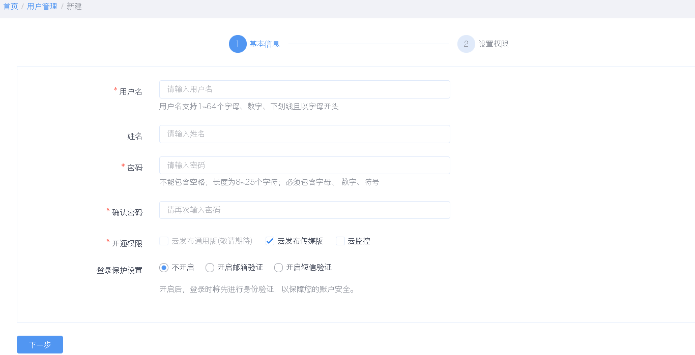This screenshot has height=355, width=695.
Task: Click the 基本信息 step label
Action: tap(265, 44)
